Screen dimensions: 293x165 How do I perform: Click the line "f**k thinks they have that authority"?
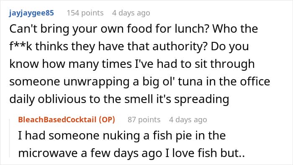(x=129, y=46)
